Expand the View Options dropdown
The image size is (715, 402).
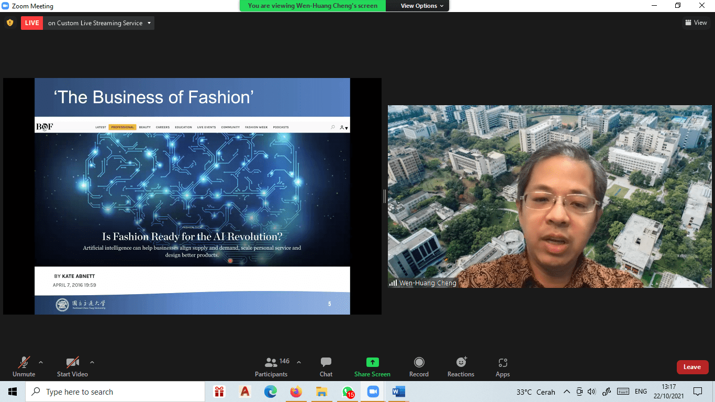click(x=422, y=6)
